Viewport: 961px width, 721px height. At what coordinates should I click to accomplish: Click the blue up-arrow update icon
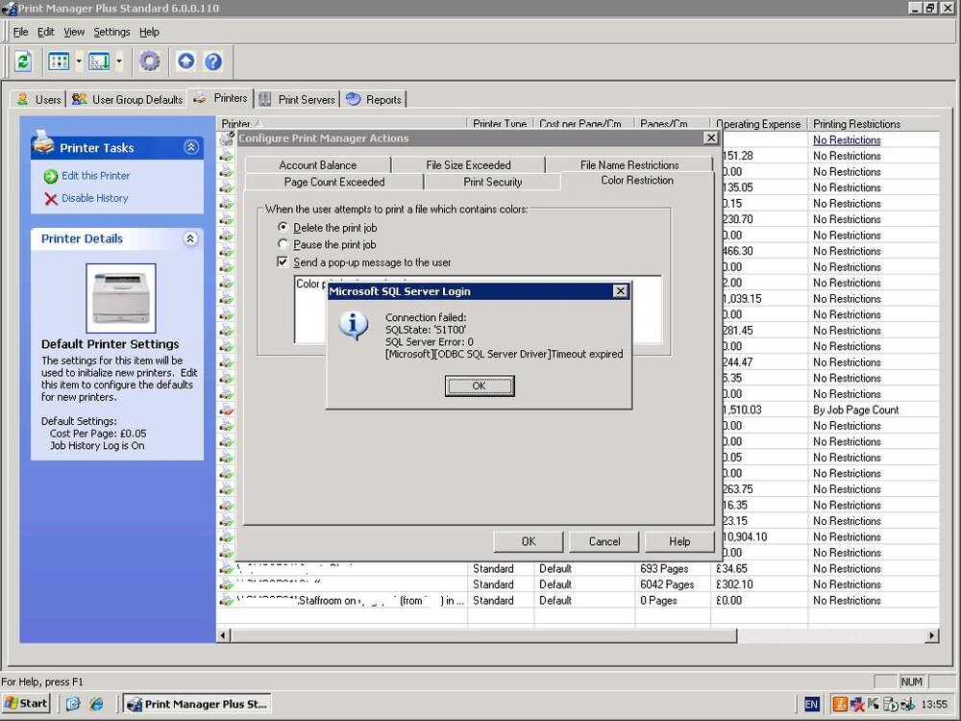pyautogui.click(x=185, y=62)
